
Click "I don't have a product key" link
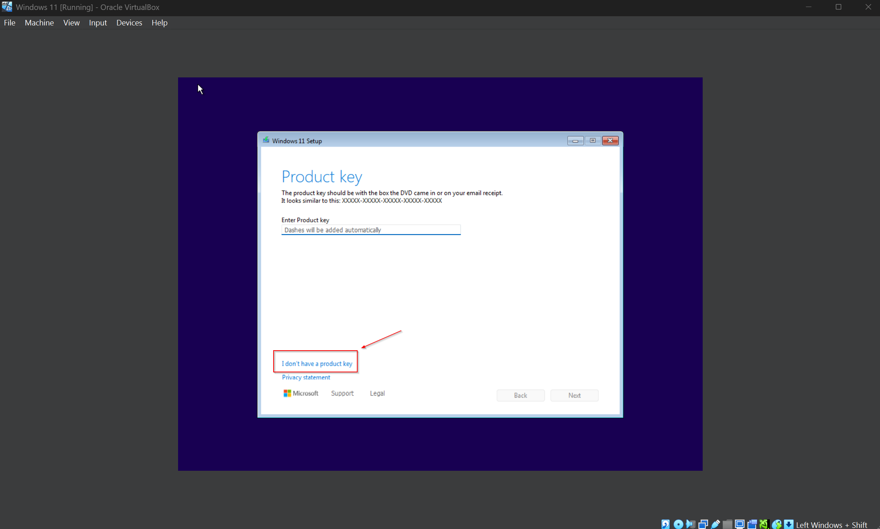click(317, 363)
